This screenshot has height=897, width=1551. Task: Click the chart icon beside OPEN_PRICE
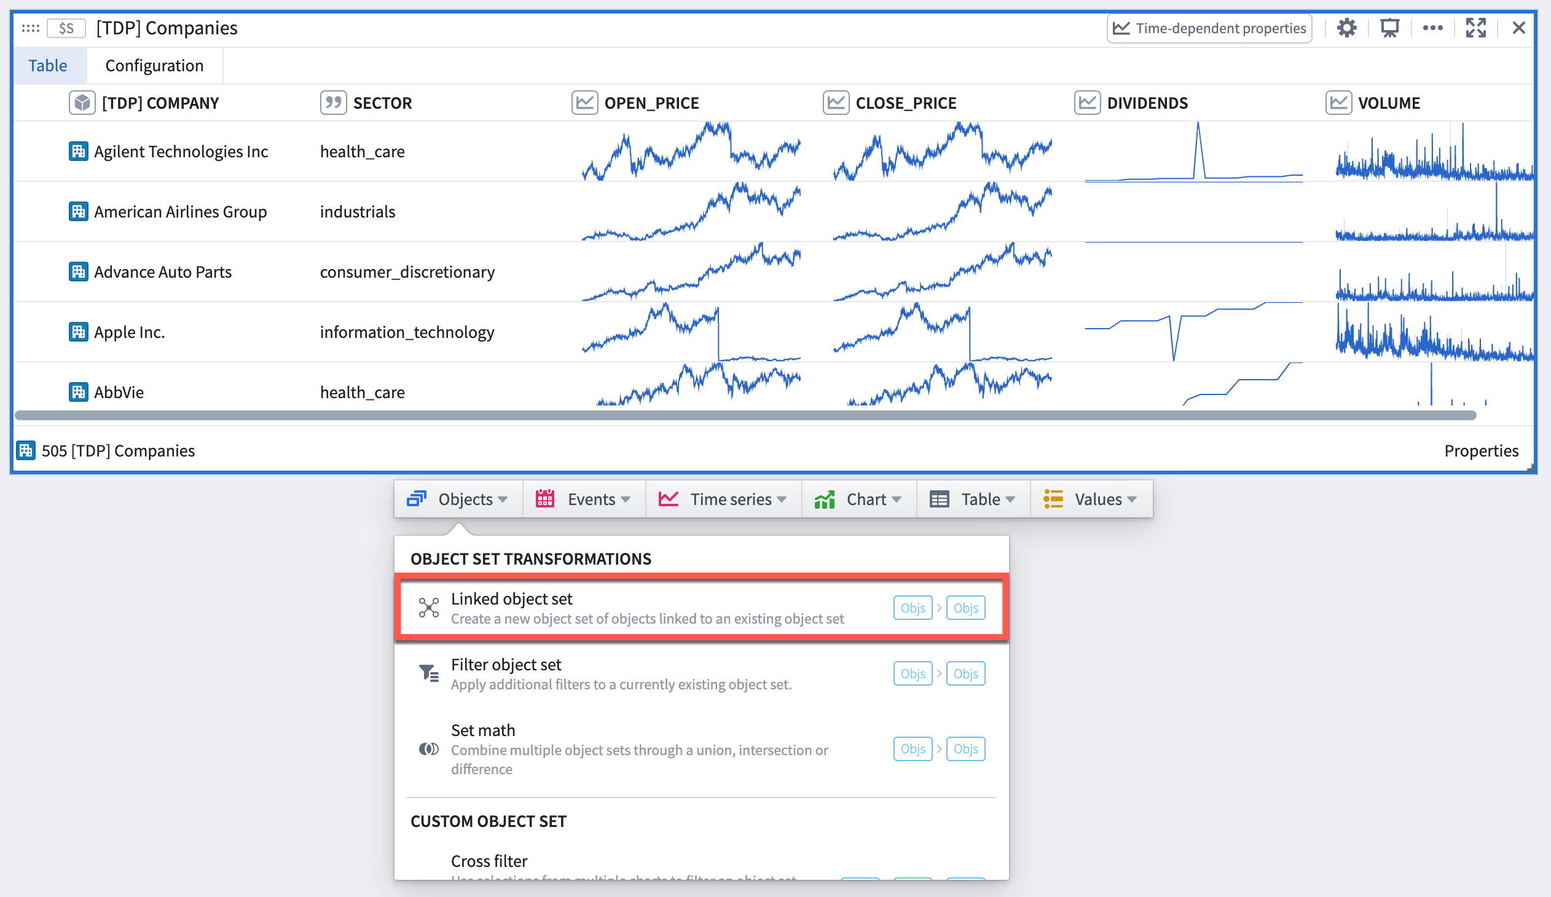584,103
